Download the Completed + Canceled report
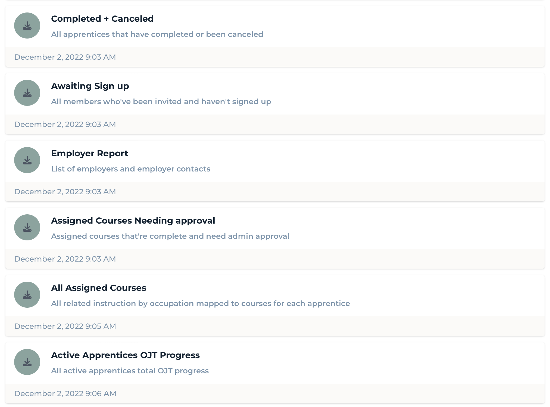 click(x=27, y=26)
